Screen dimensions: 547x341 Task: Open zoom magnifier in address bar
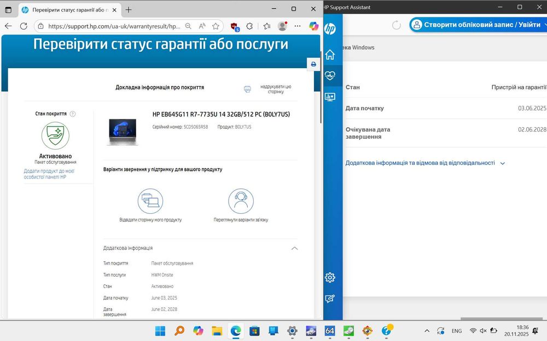188,26
